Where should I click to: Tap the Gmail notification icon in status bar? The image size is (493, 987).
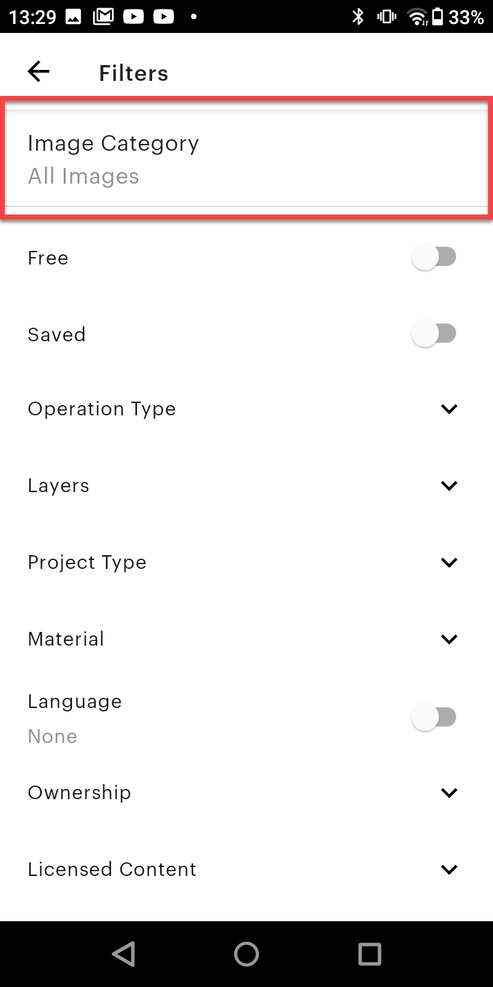pyautogui.click(x=103, y=16)
